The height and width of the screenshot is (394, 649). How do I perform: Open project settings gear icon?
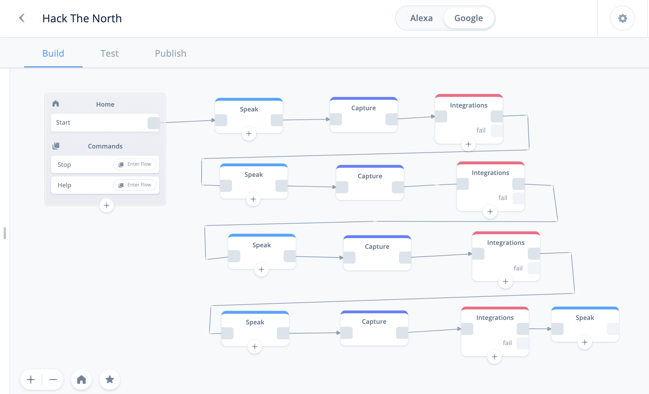pos(622,18)
